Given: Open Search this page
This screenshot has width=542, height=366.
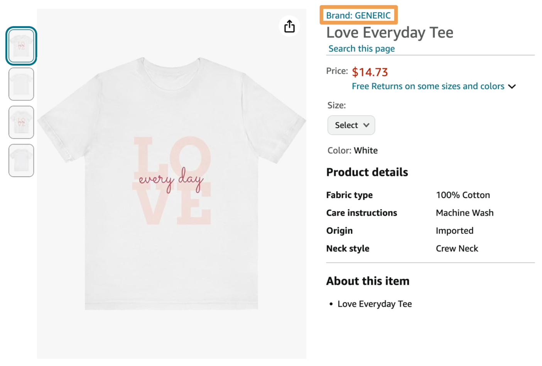Looking at the screenshot, I should pyautogui.click(x=361, y=49).
